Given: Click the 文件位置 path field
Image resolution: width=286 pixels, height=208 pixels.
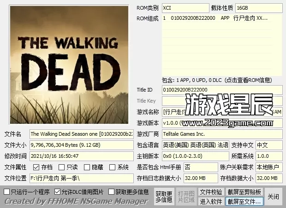Looking at the screenshot, I should click(81, 178).
